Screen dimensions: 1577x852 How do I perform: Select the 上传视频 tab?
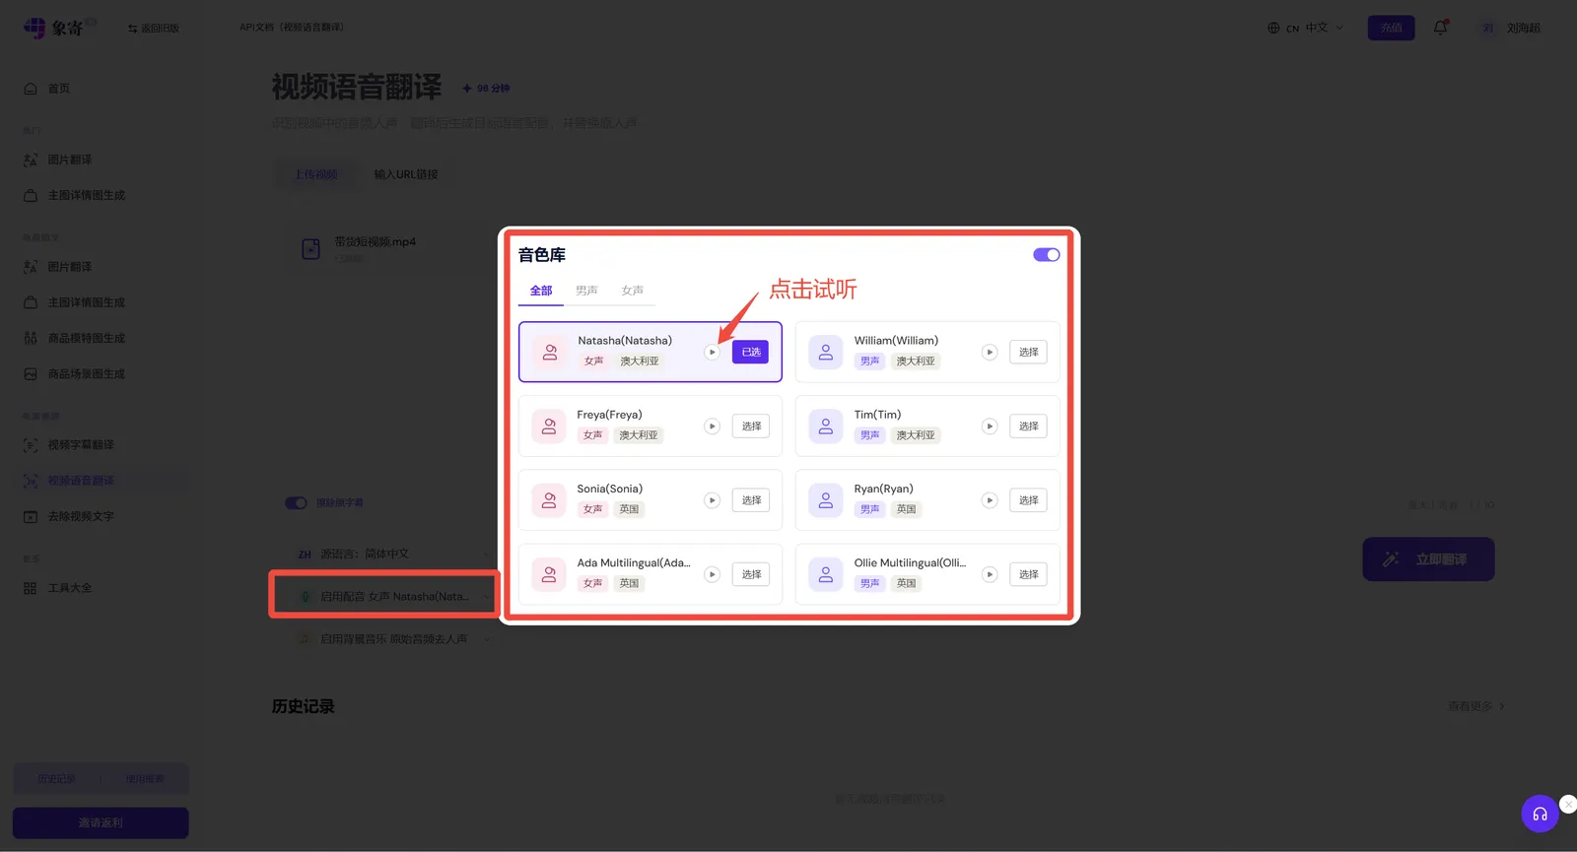click(316, 174)
